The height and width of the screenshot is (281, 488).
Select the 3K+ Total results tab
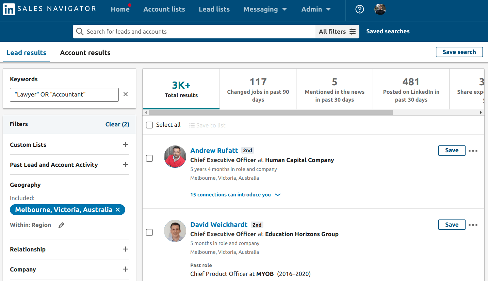(181, 89)
